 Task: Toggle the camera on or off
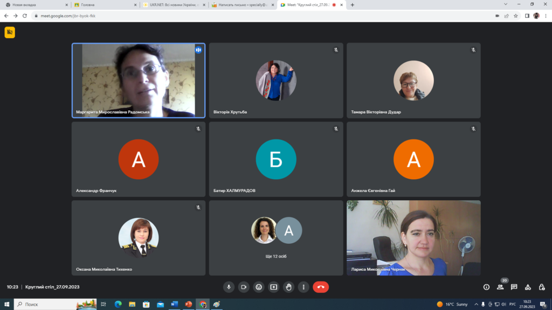click(x=244, y=287)
